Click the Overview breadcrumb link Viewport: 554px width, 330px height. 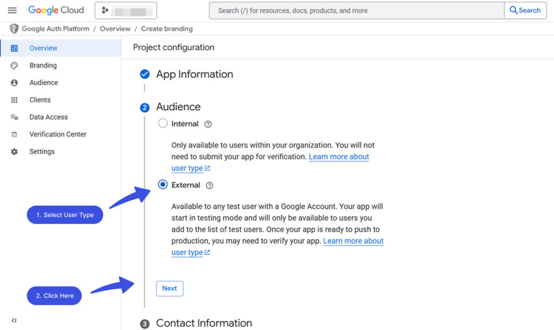click(x=115, y=29)
